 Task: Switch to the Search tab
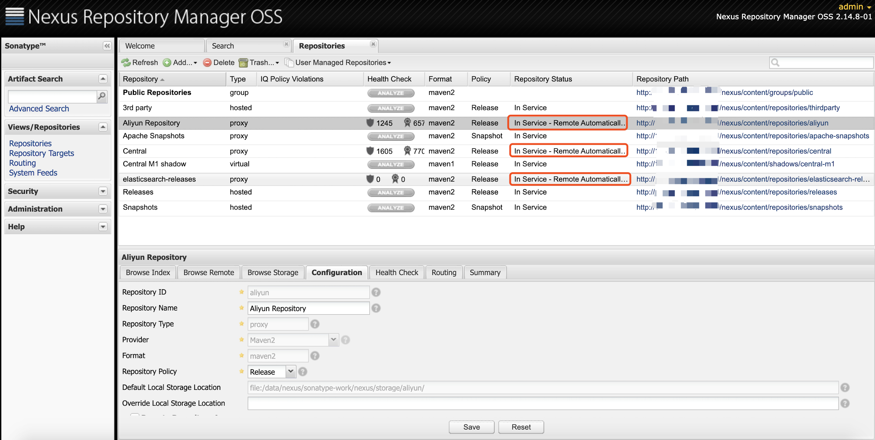pos(248,46)
